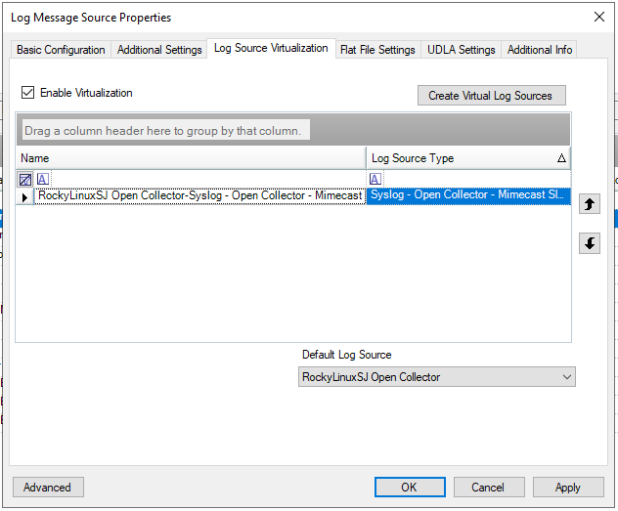Select the UDLA Settings tab
Viewport: 618px width, 511px height.
pyautogui.click(x=461, y=50)
